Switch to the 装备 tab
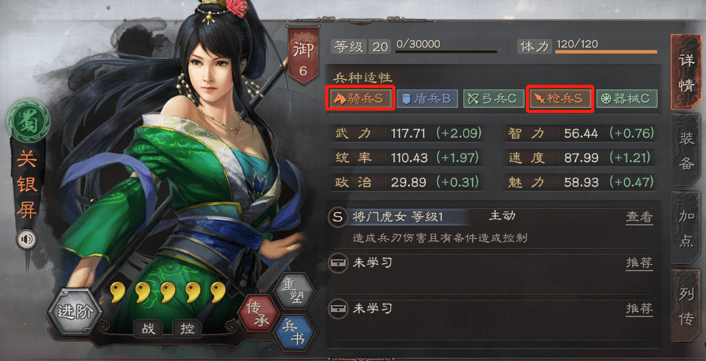Viewport: 706px width, 361px height. tap(686, 151)
